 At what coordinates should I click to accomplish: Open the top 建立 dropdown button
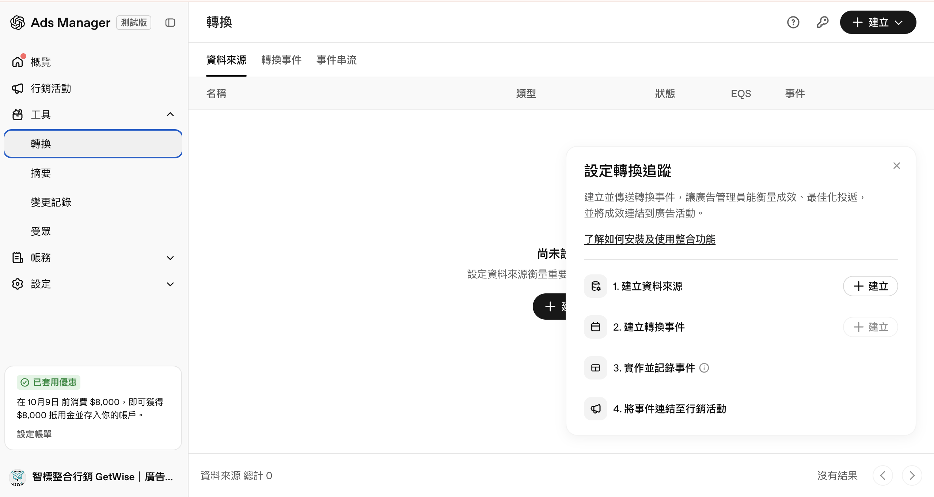(x=878, y=22)
